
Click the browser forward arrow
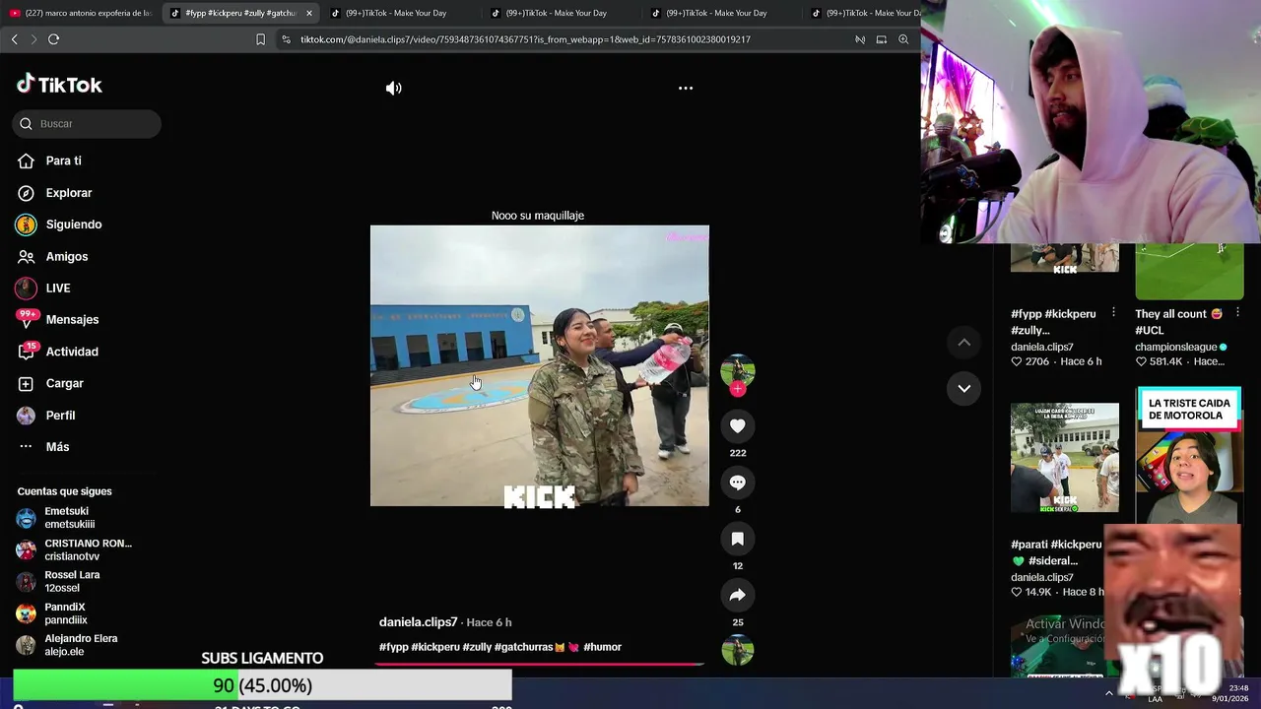pyautogui.click(x=33, y=39)
